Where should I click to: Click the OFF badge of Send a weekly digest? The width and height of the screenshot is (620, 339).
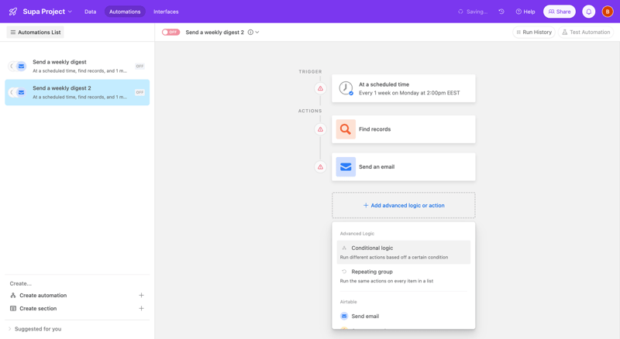tap(139, 66)
